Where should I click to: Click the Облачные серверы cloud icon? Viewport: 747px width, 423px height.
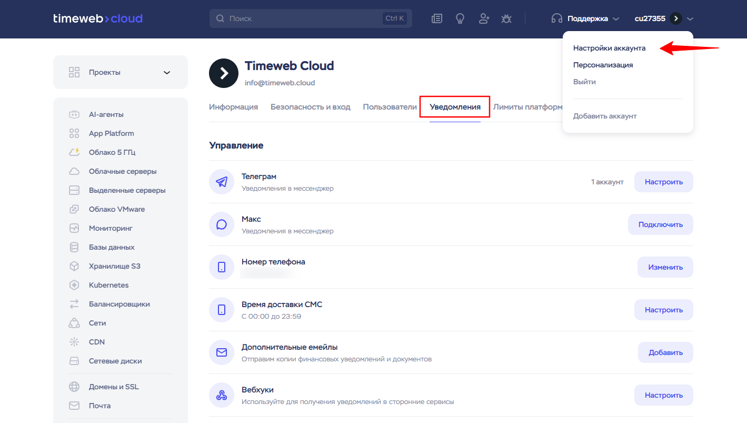tap(74, 171)
